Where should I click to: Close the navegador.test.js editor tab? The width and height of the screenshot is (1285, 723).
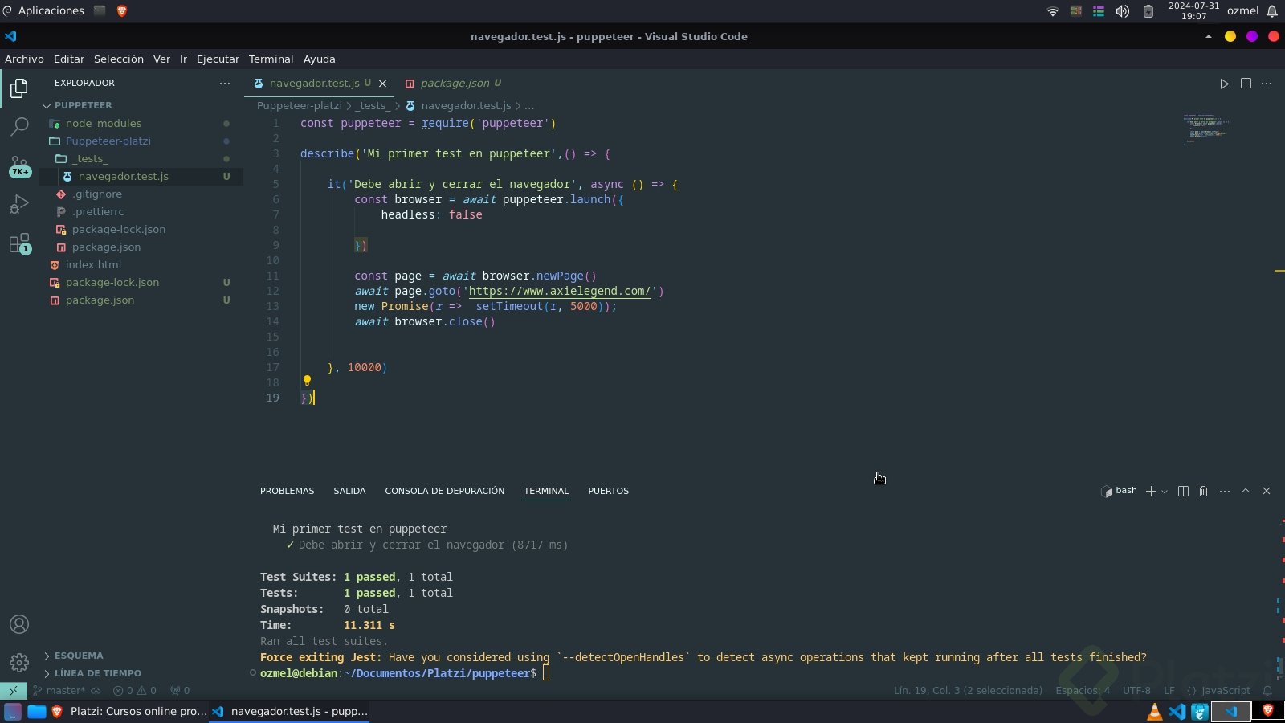tap(383, 84)
